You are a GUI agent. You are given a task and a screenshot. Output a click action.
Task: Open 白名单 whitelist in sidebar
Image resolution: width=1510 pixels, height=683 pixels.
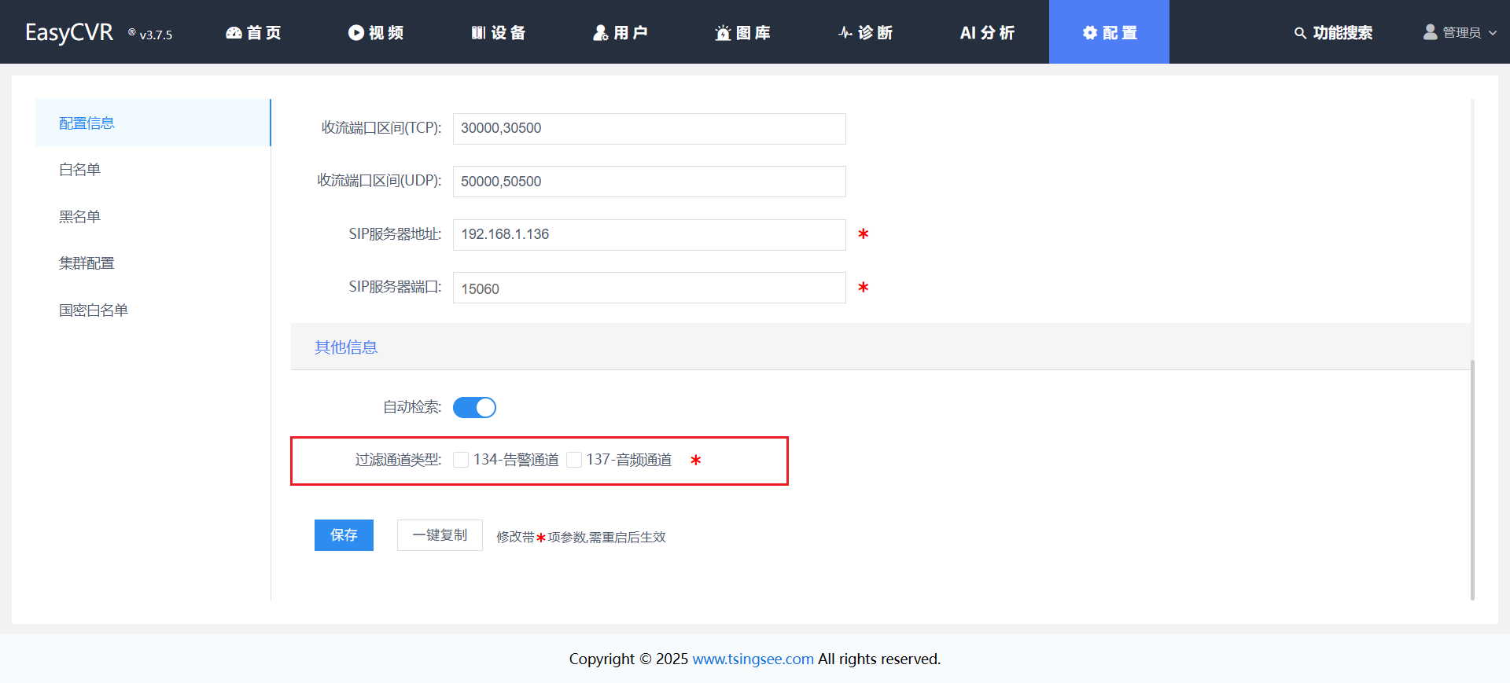pyautogui.click(x=153, y=170)
